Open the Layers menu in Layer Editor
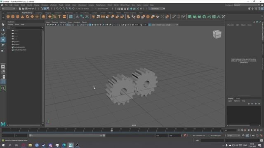 click(230, 101)
